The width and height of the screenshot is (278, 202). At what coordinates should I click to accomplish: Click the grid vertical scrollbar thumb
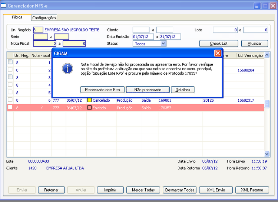[267, 104]
